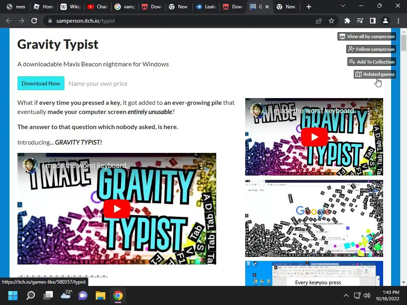
Task: Open File Explorer from taskbar
Action: pyautogui.click(x=101, y=295)
